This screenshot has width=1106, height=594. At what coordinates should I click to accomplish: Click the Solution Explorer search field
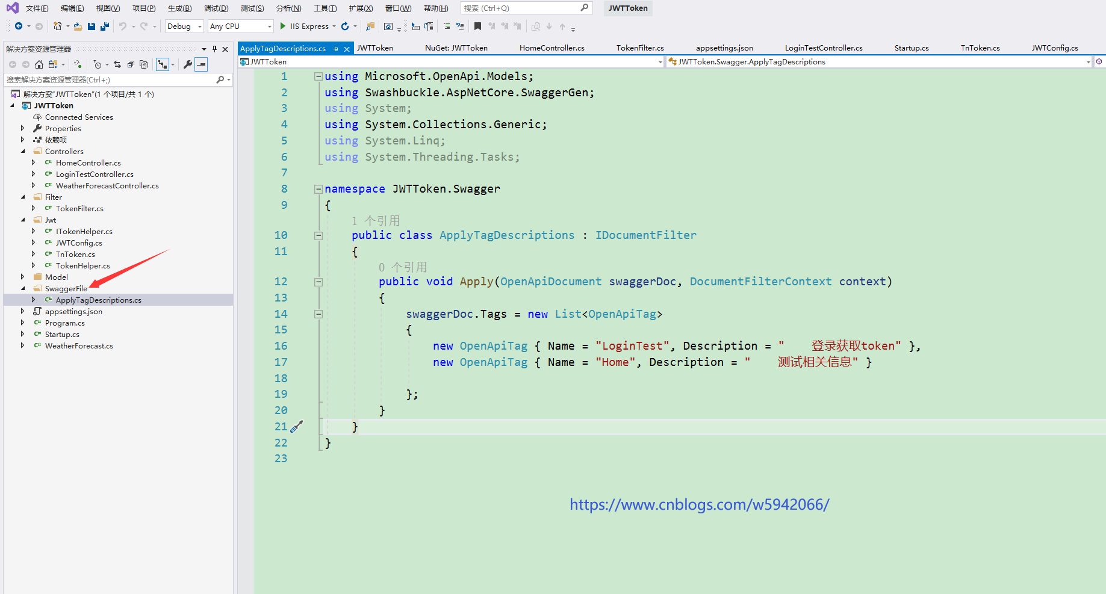(x=108, y=79)
